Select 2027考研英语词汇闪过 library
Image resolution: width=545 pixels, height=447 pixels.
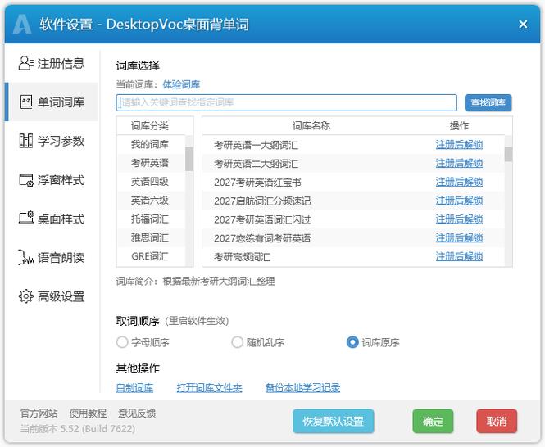[x=353, y=219]
